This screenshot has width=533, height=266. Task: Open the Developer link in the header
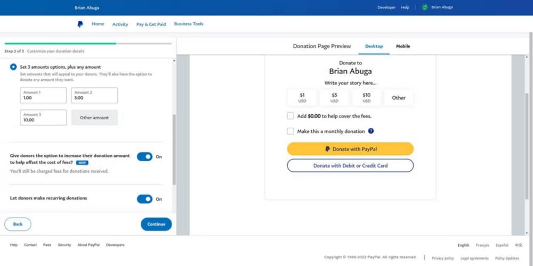click(x=386, y=7)
